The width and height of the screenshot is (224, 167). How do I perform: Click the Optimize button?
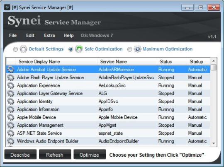coord(90,155)
